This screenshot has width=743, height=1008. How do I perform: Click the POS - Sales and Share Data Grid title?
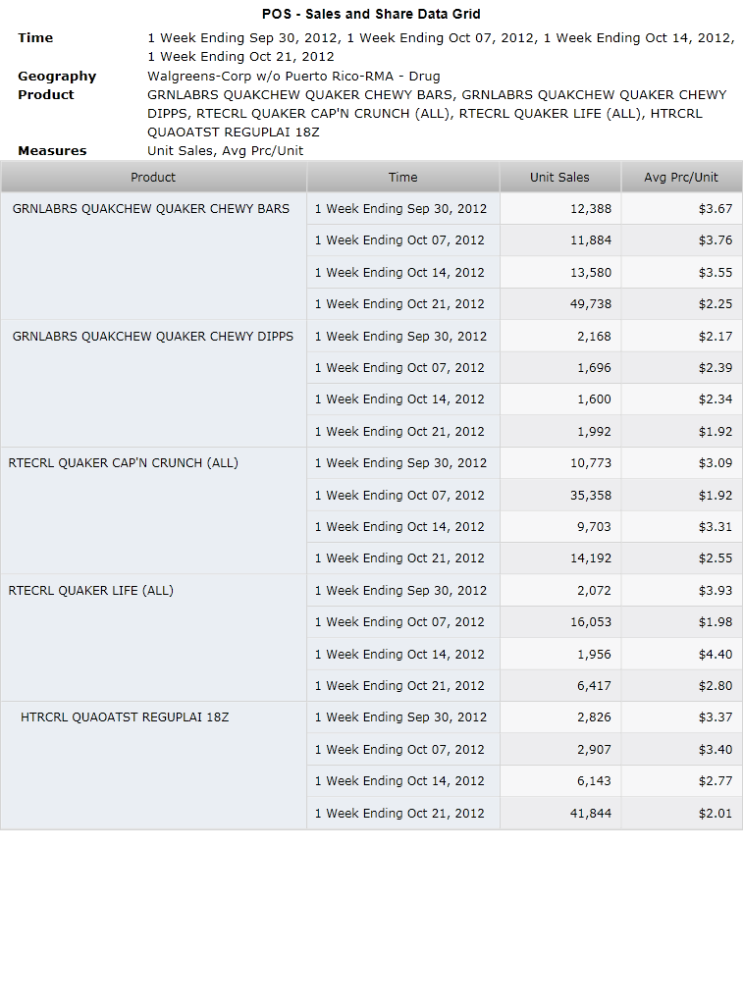[x=371, y=14]
